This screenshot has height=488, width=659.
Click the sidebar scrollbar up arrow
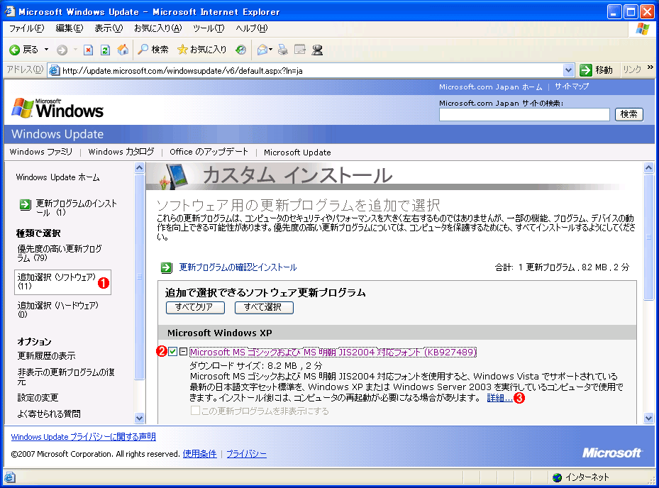(139, 168)
